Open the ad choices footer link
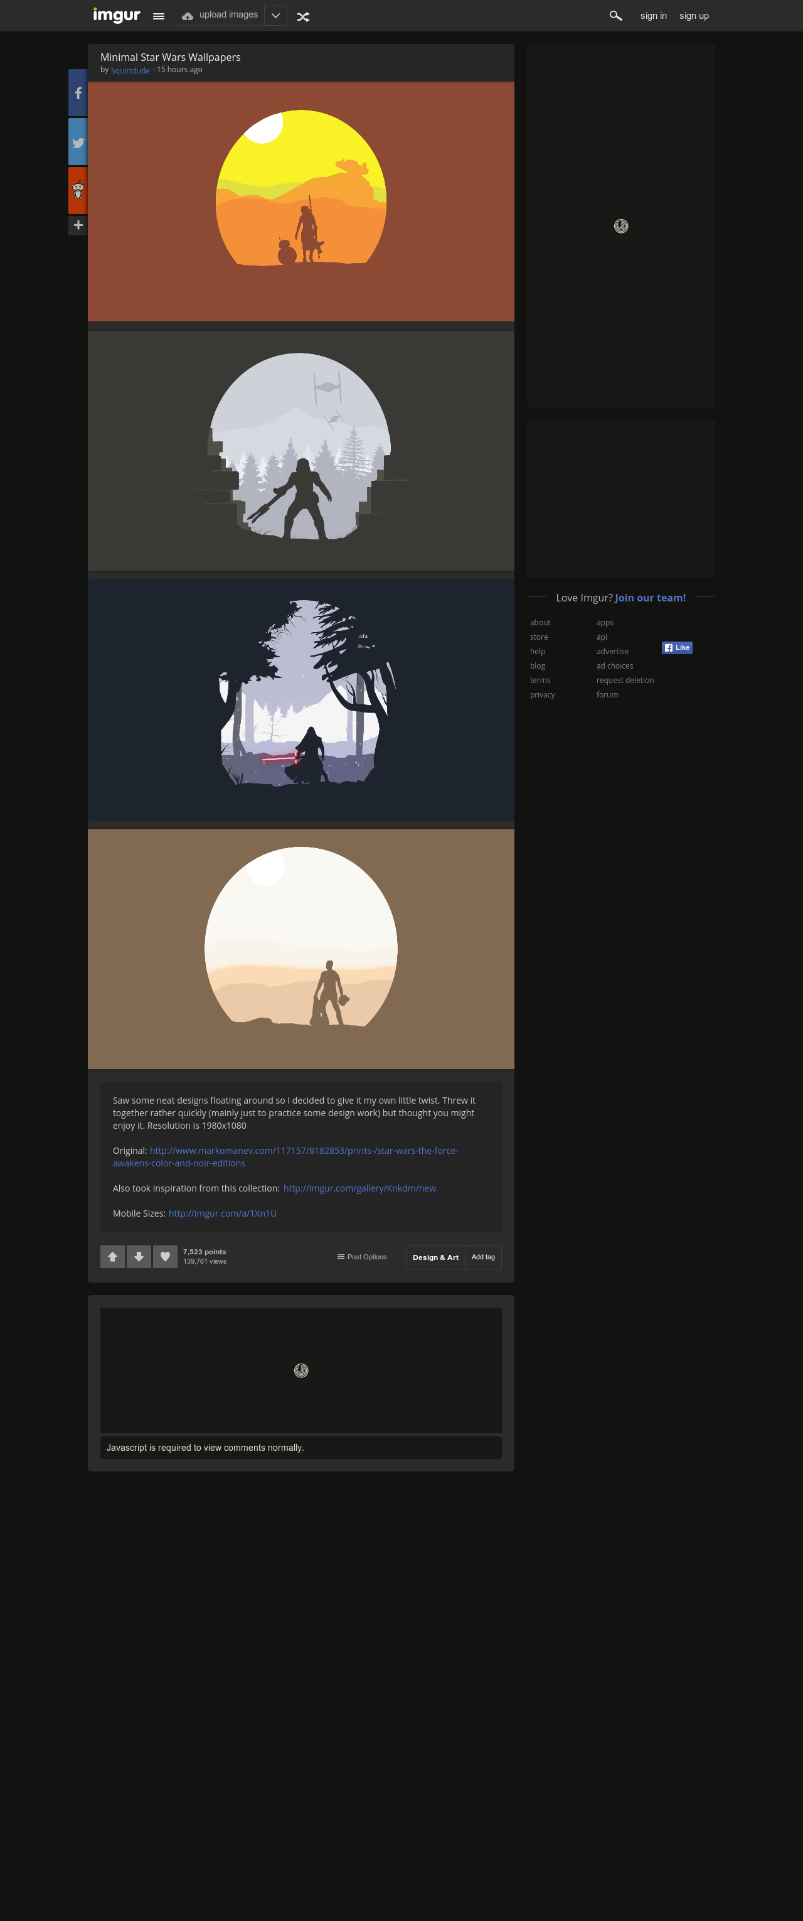 tap(615, 666)
